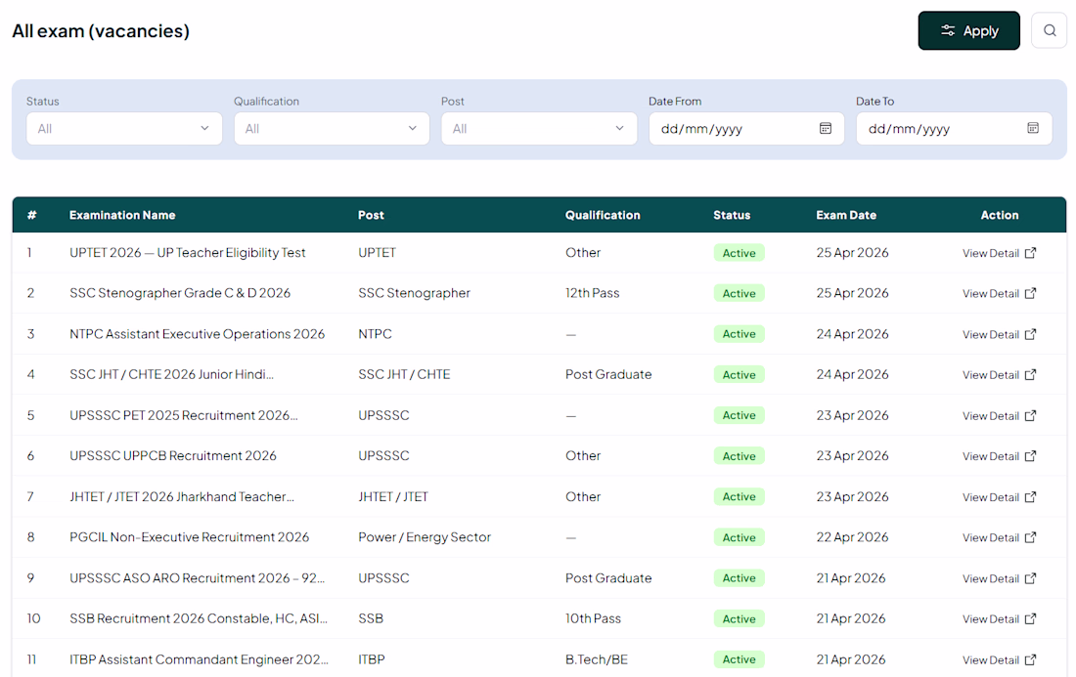Open the Date To calendar icon
Screen dimensions: 1076x677
coord(1033,128)
